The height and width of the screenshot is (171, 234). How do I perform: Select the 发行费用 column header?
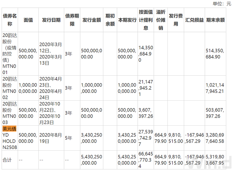(176, 20)
